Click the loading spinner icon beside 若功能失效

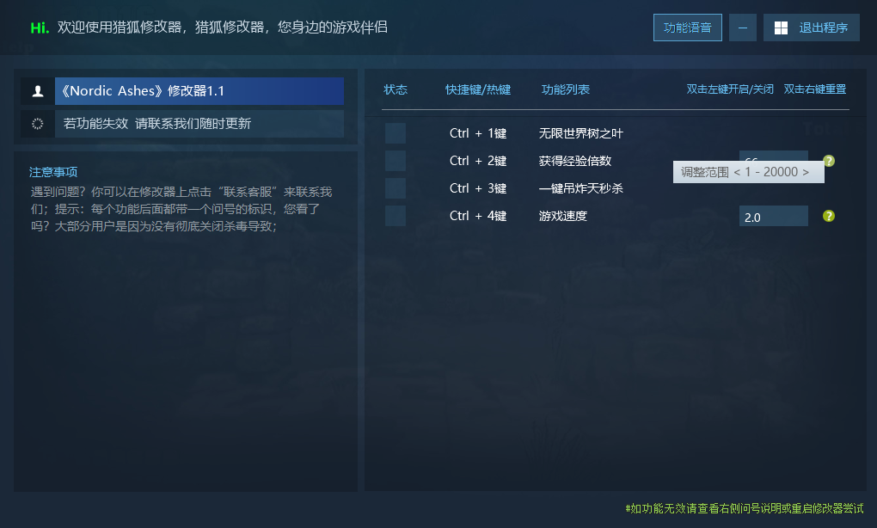point(38,124)
